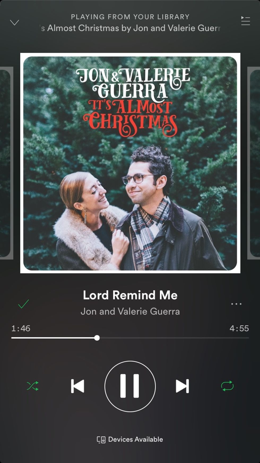Show the next track artwork on the right edge
This screenshot has height=463, width=260.
coord(254,163)
